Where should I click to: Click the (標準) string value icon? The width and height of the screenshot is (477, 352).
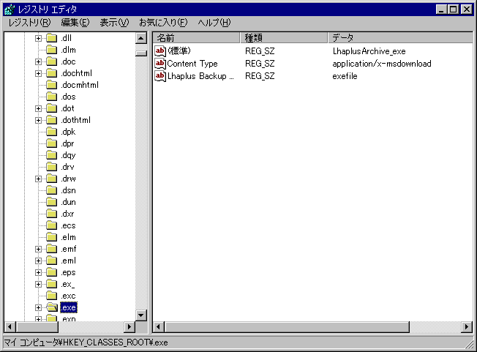point(160,51)
